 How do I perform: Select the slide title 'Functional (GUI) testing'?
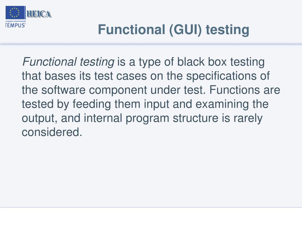[x=173, y=30]
